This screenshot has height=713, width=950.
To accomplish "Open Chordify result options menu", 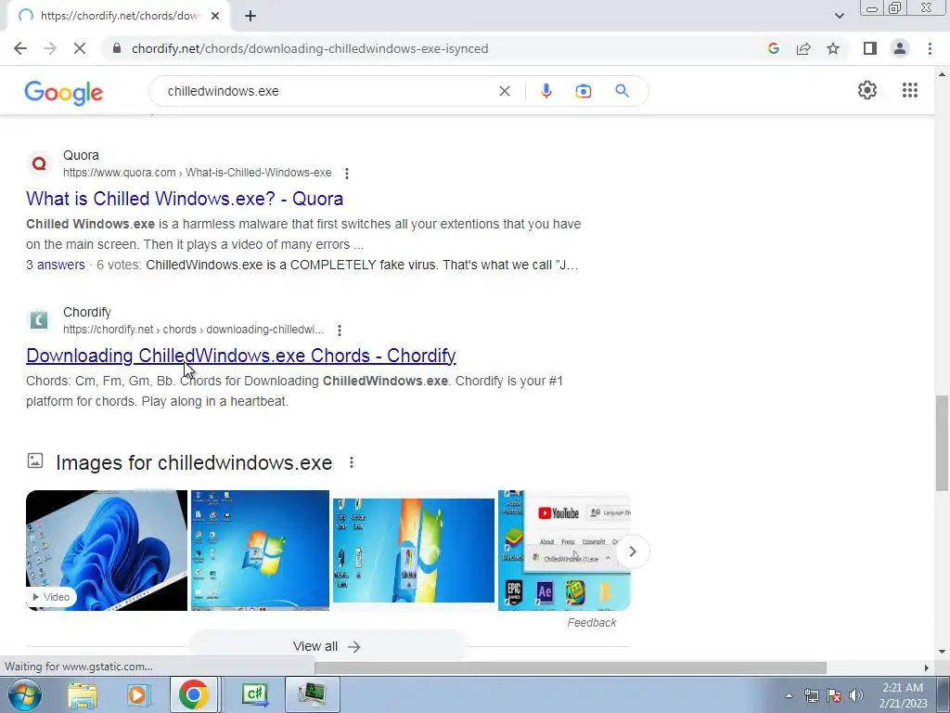I will (x=340, y=331).
